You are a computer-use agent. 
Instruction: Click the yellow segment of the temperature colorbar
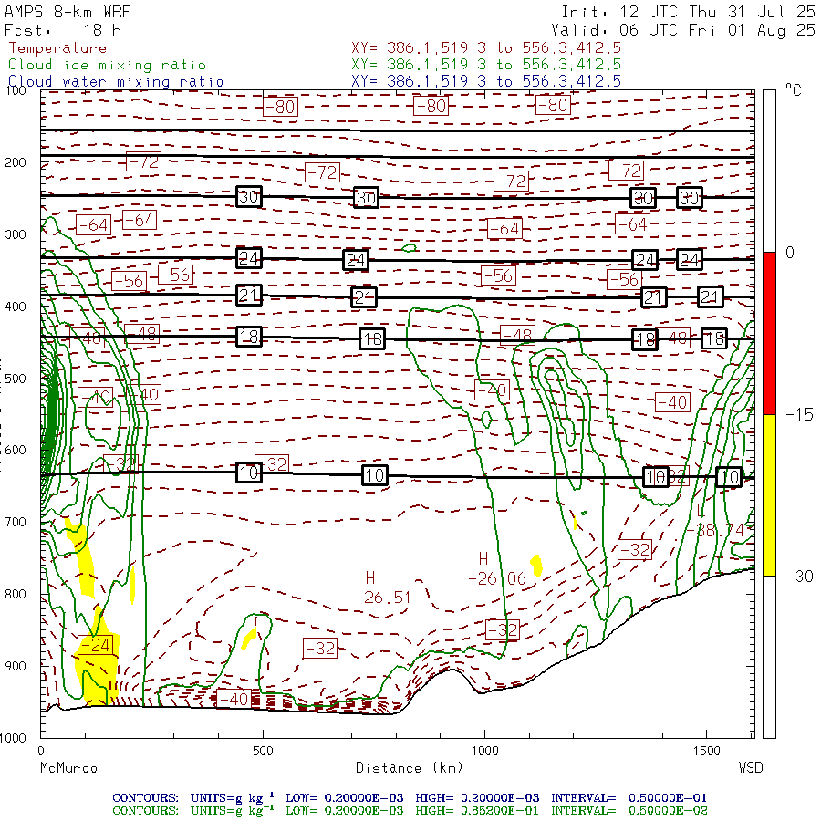tap(769, 494)
